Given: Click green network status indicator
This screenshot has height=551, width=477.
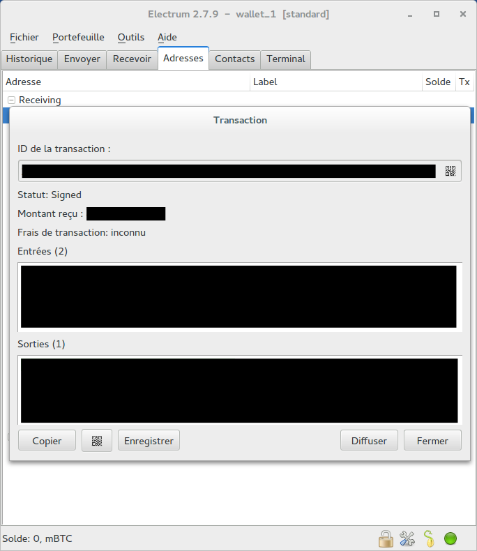Looking at the screenshot, I should click(x=450, y=538).
